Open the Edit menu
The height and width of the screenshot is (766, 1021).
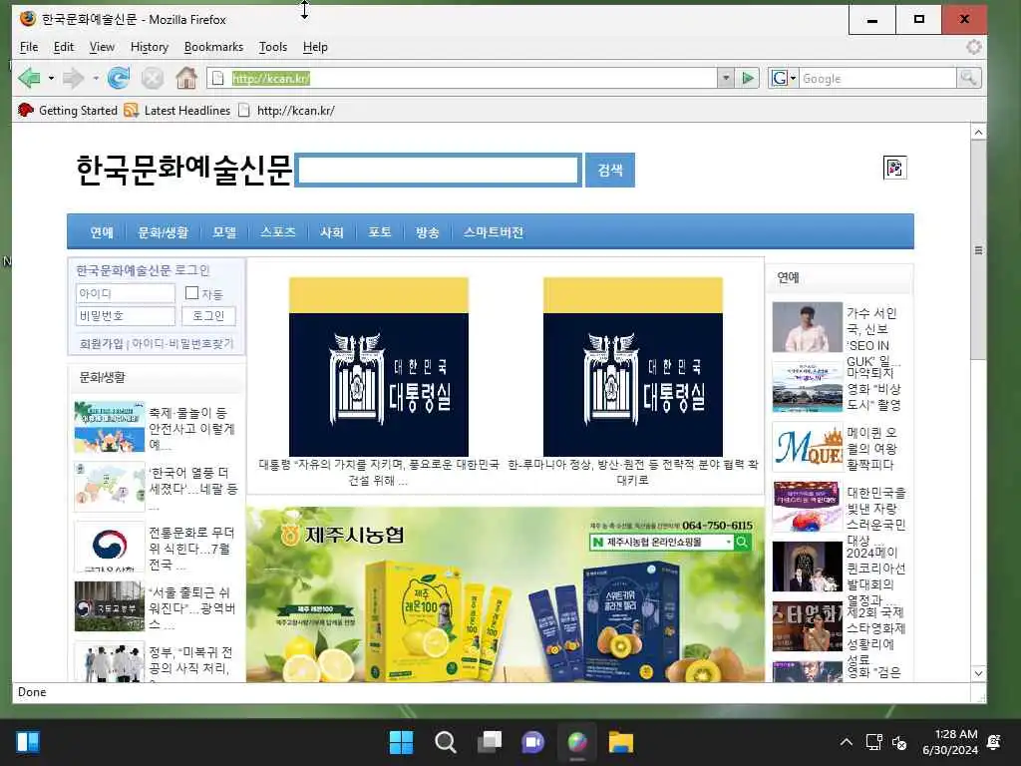[63, 47]
